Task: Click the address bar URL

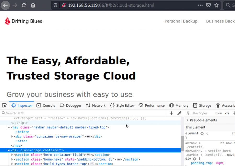Action: (111, 5)
